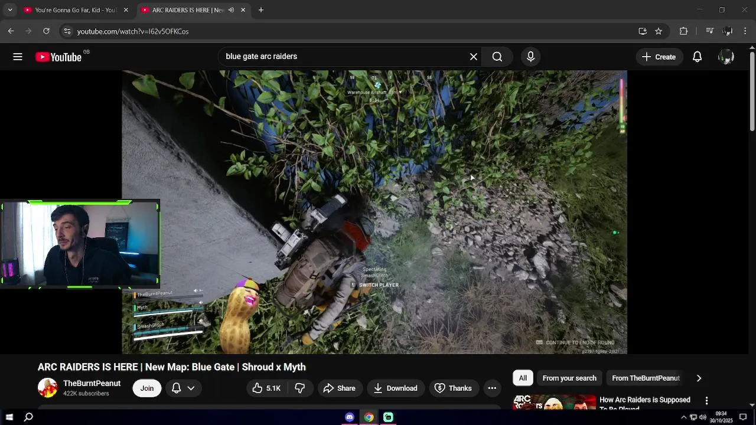Join TheBurntPeanut channel membership

(x=147, y=388)
